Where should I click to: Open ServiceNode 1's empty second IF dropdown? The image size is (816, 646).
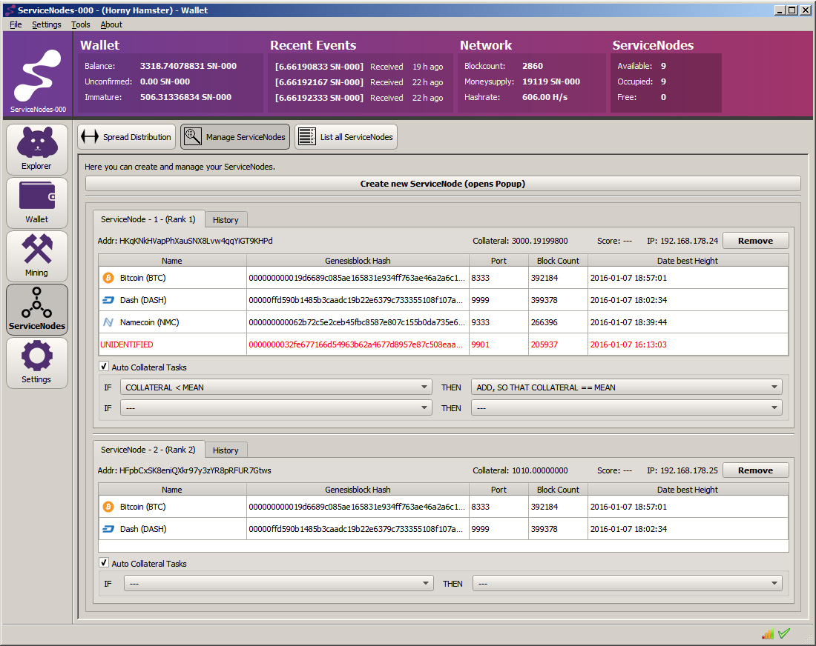click(x=276, y=408)
